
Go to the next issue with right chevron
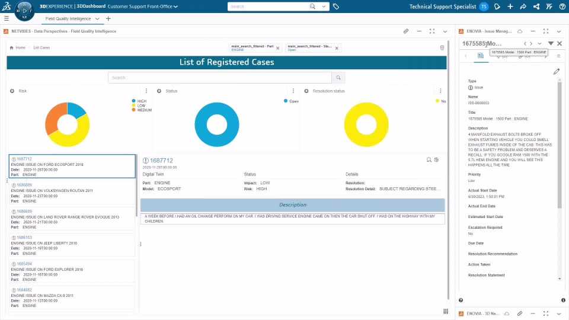(x=531, y=43)
